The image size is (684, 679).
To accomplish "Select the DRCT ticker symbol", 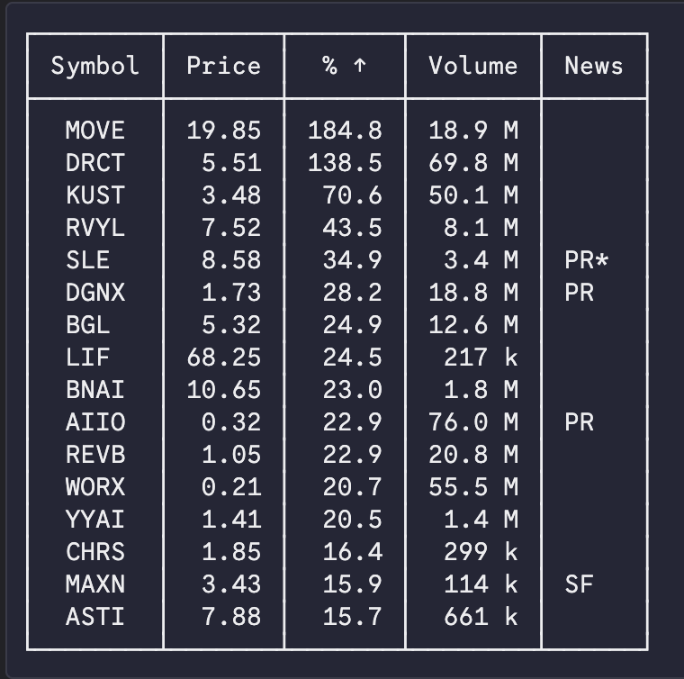I will pyautogui.click(x=94, y=163).
